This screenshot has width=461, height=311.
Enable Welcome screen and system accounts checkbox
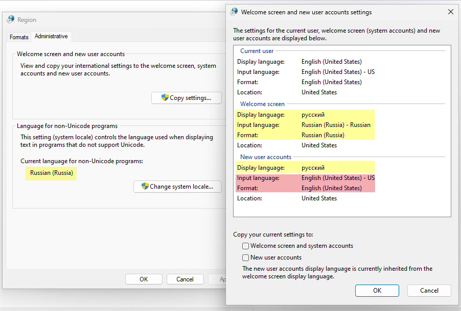click(x=246, y=246)
